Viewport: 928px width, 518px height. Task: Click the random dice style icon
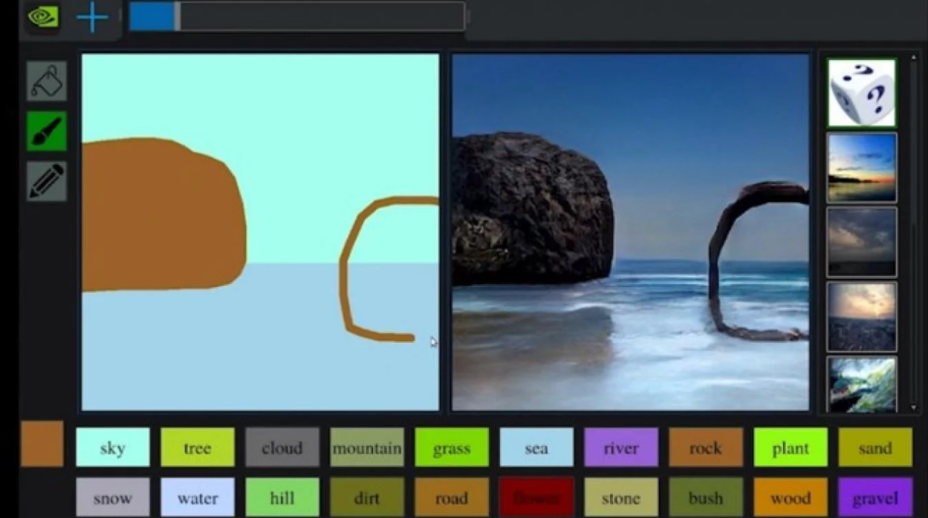click(861, 93)
